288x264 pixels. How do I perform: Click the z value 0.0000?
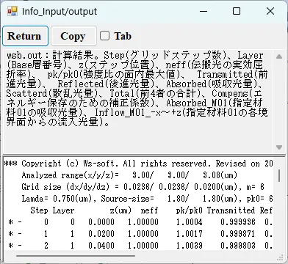pos(101,222)
